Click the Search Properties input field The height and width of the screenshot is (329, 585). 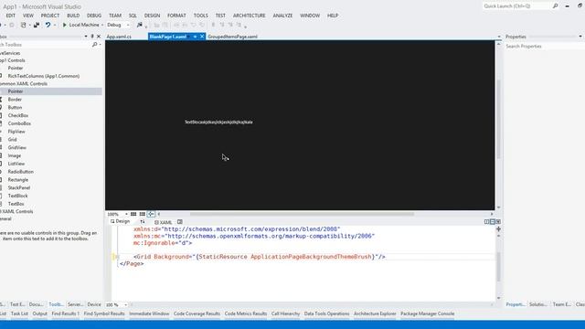point(545,47)
